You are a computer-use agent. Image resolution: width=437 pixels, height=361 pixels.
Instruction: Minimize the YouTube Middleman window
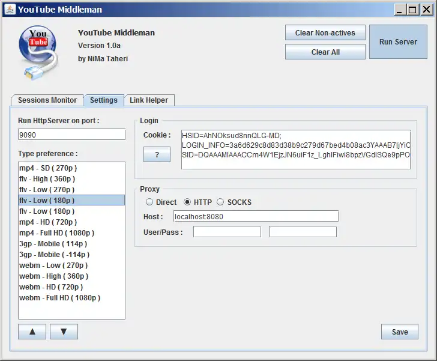[x=400, y=10]
